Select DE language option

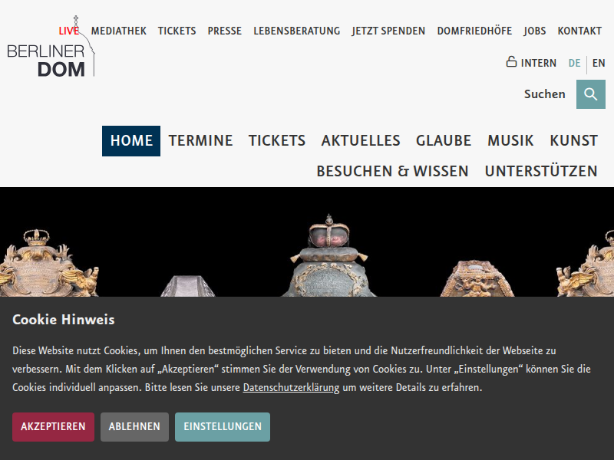tap(574, 63)
